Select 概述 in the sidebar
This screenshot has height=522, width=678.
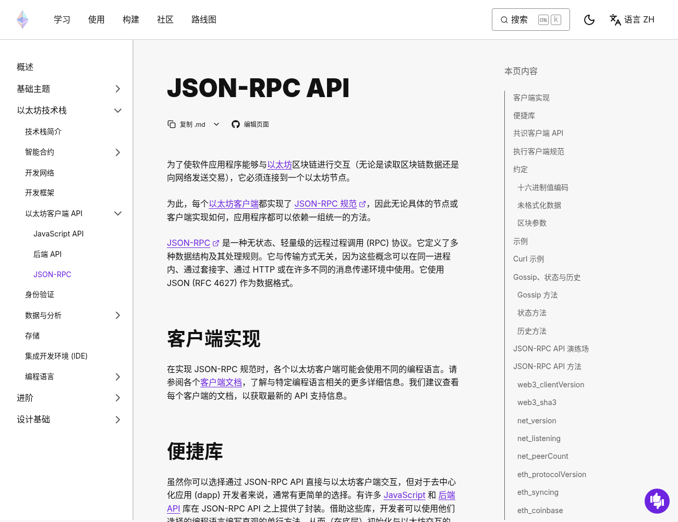point(25,67)
